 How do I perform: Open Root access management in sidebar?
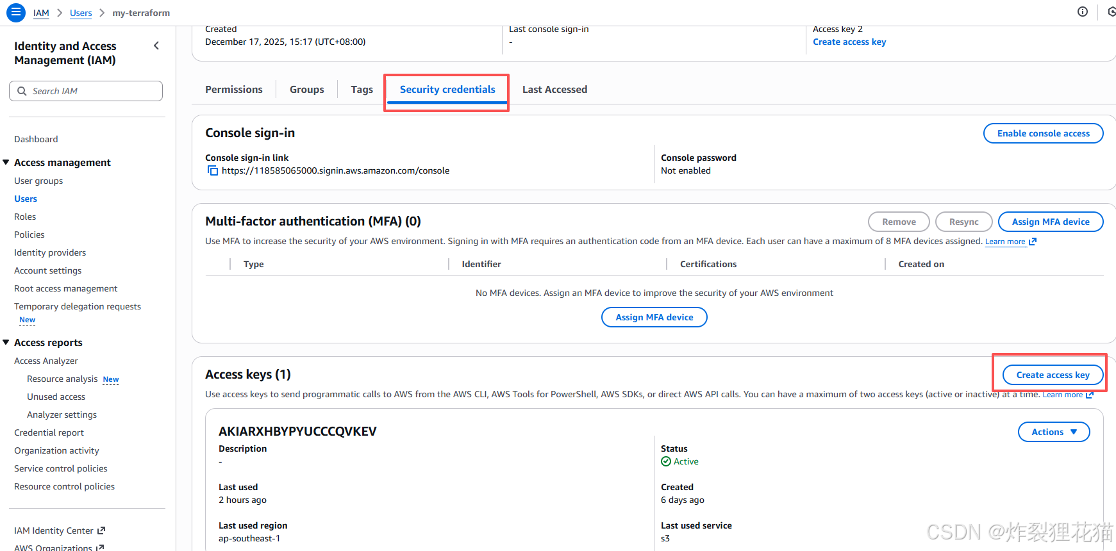click(66, 288)
